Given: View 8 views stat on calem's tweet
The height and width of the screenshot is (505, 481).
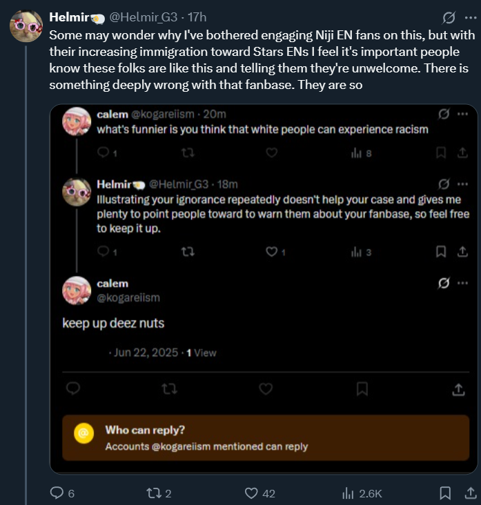Looking at the screenshot, I should 361,153.
